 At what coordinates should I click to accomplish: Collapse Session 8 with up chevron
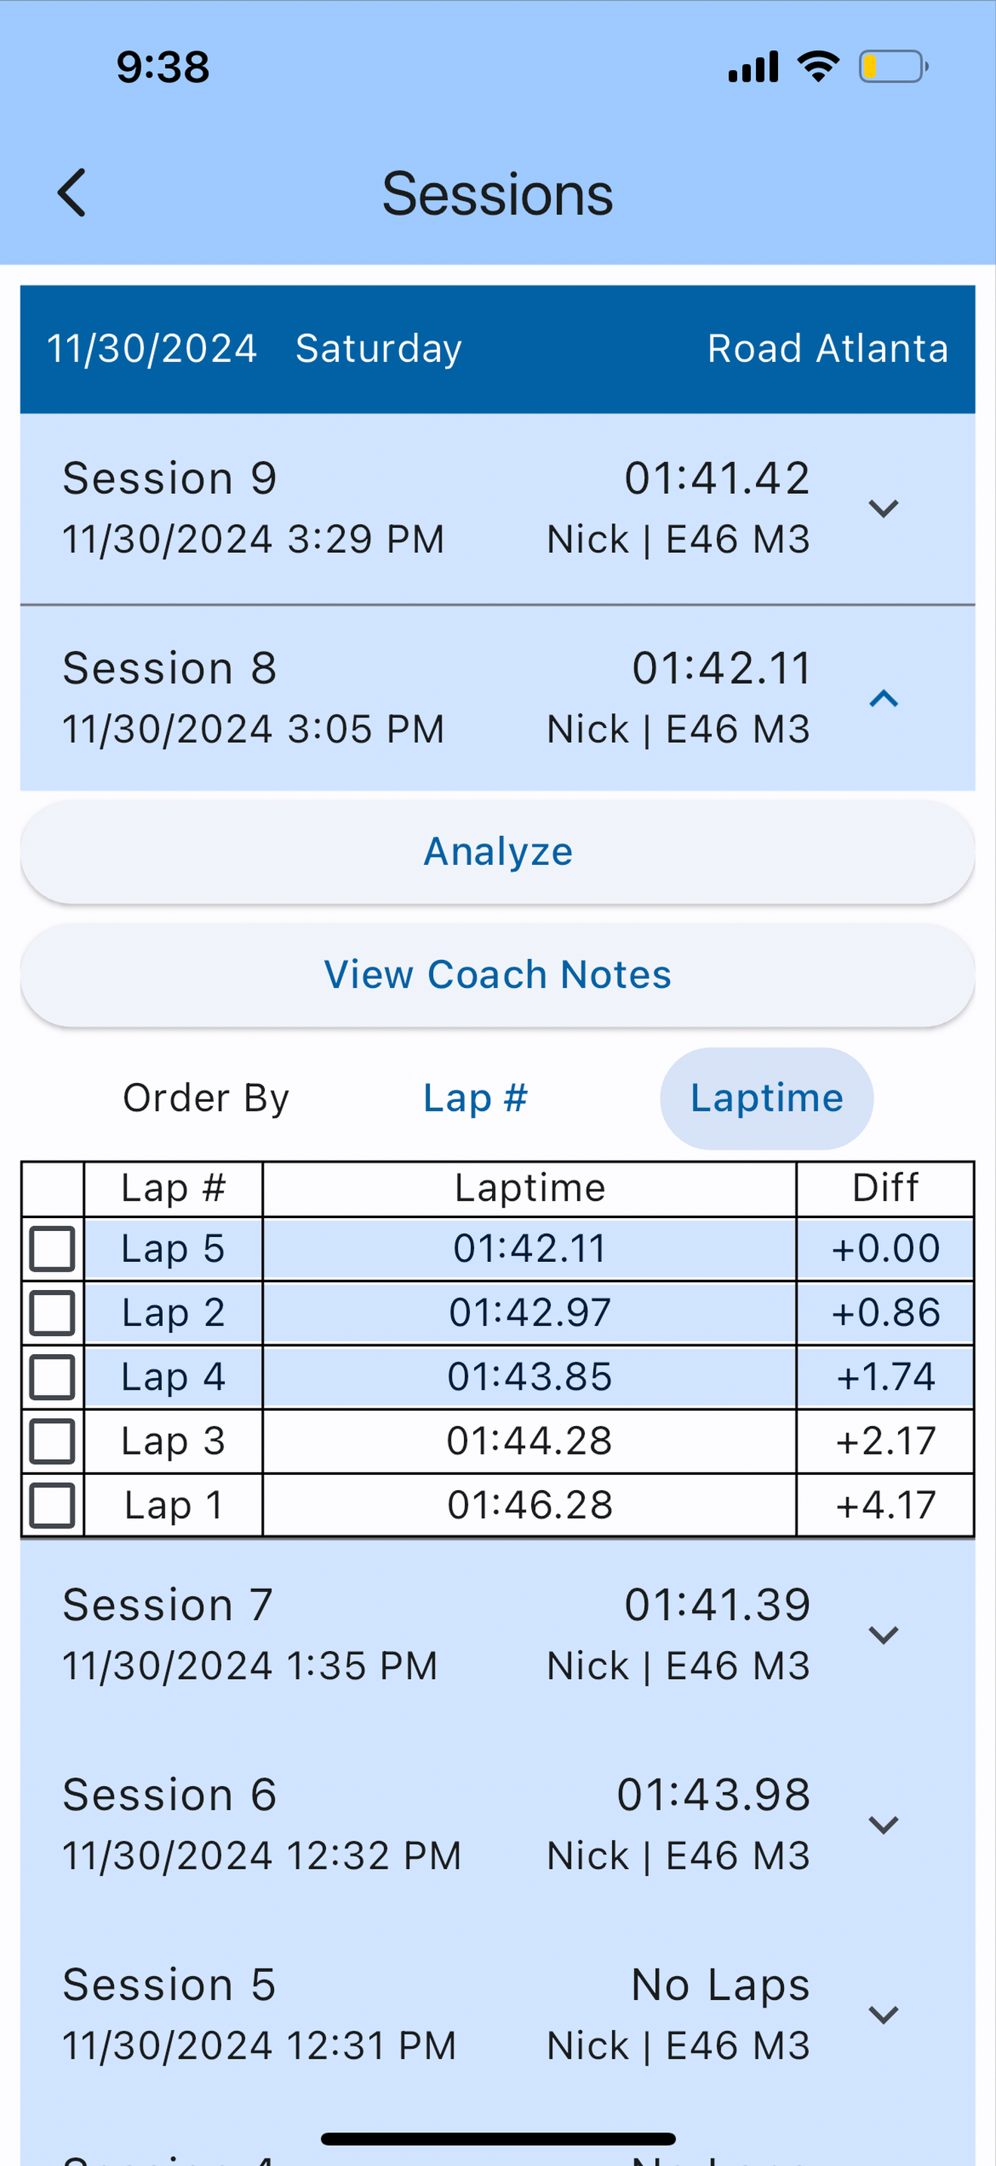pyautogui.click(x=884, y=699)
